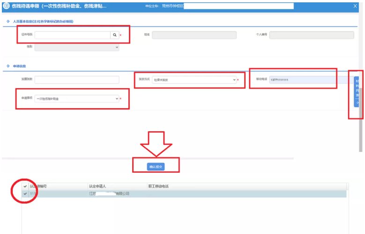This screenshot has height=234, width=365.
Task: Toggle the select-all checkbox in table header
Action: click(x=25, y=186)
